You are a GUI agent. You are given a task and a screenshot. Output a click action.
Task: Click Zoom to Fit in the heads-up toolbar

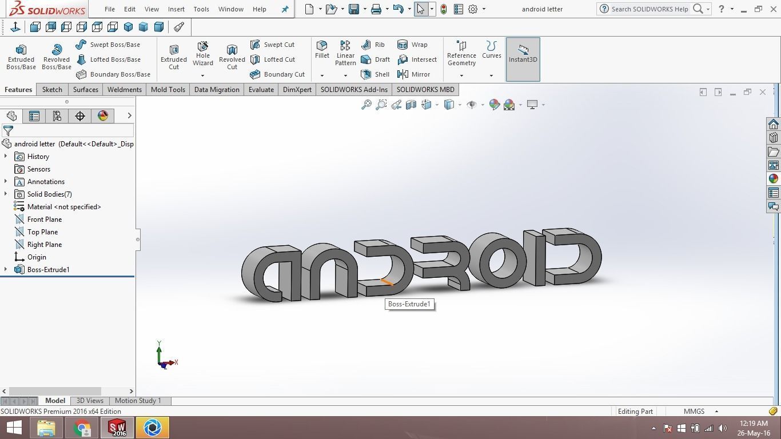point(366,105)
